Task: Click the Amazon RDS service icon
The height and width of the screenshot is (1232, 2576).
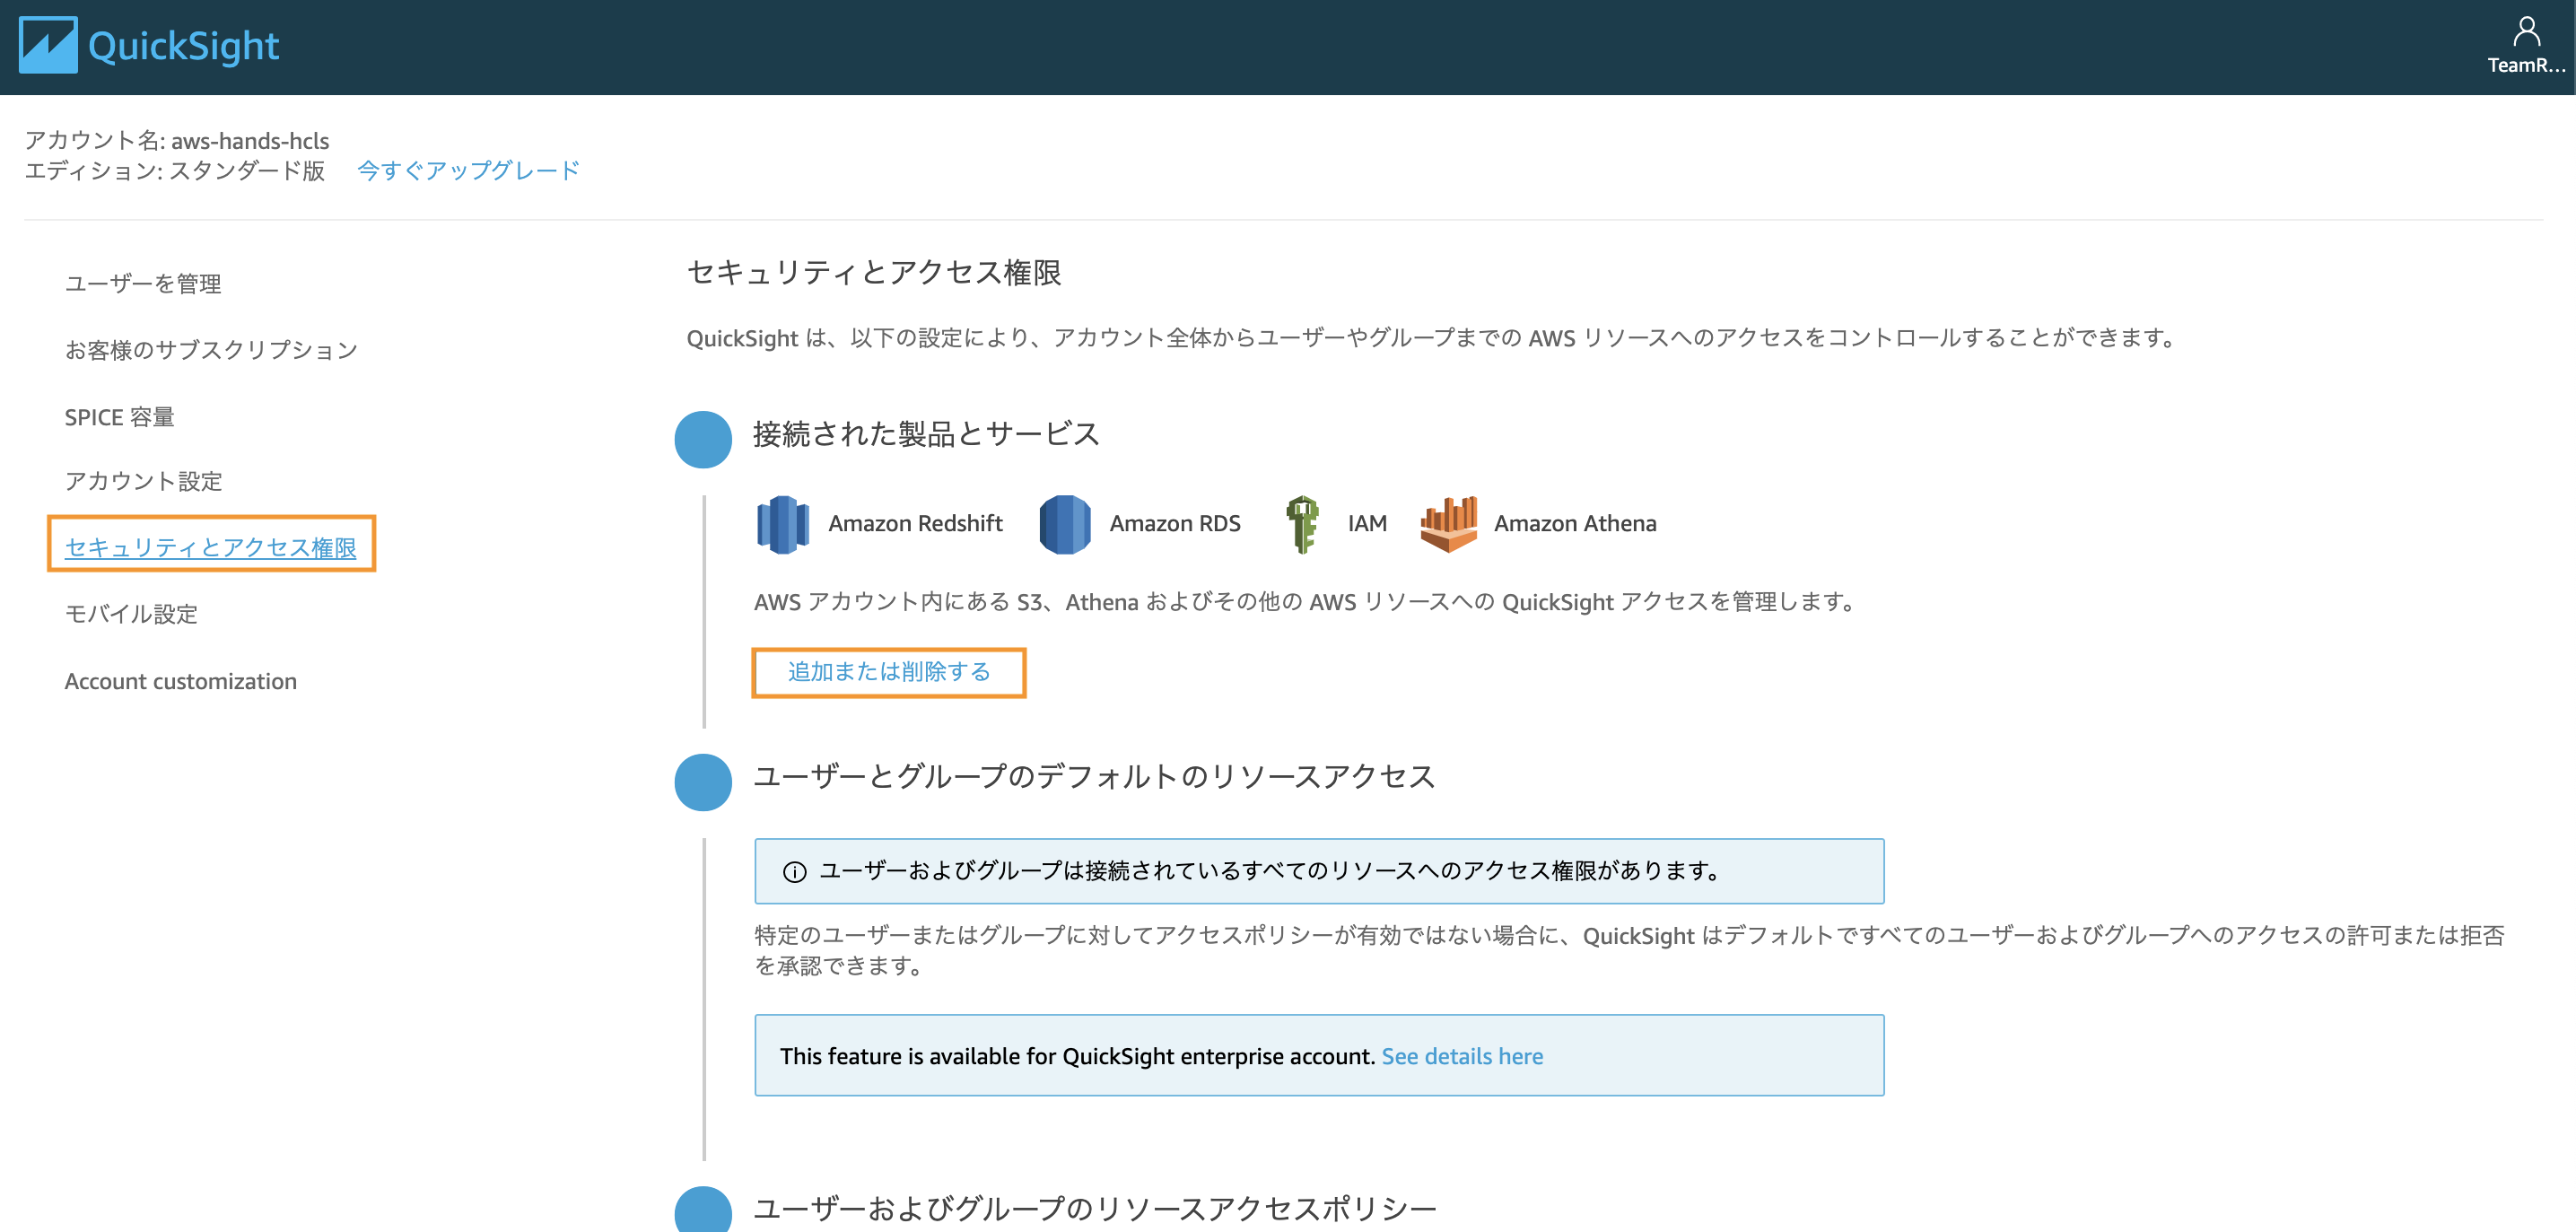Action: [1064, 524]
